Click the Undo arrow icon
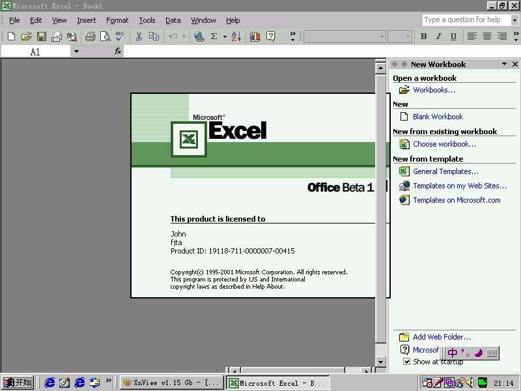The height and width of the screenshot is (391, 521). (173, 36)
